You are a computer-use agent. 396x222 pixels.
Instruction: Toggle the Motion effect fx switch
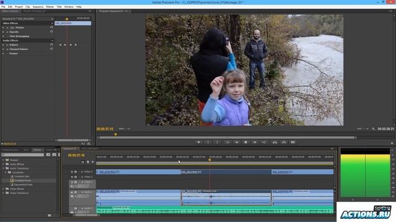(7, 27)
